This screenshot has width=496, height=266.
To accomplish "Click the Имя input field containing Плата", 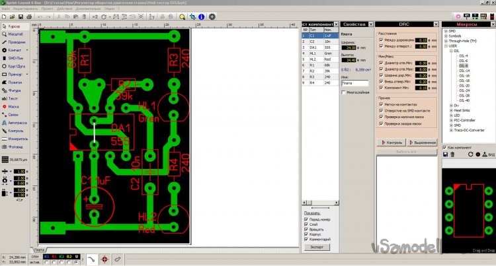I will (x=354, y=83).
